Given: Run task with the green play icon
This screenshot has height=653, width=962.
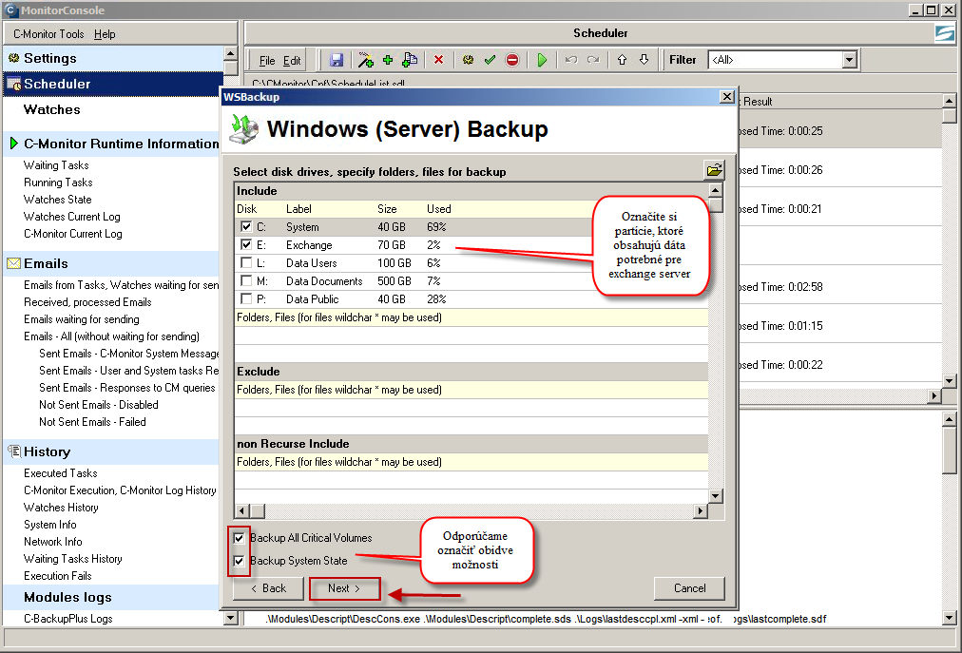Looking at the screenshot, I should click(542, 60).
